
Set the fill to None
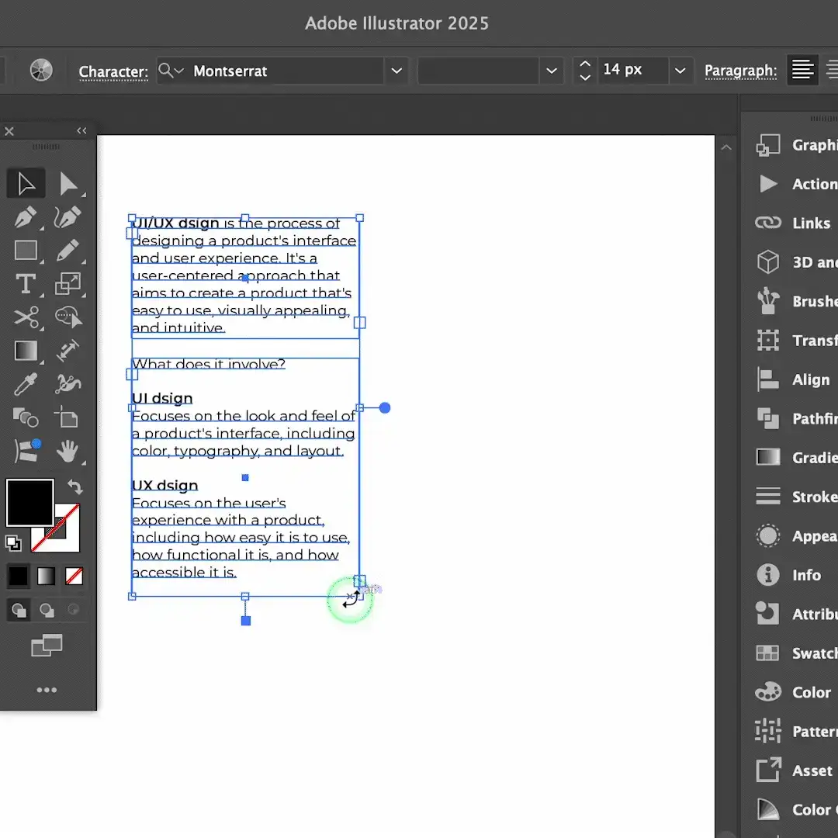(x=74, y=576)
